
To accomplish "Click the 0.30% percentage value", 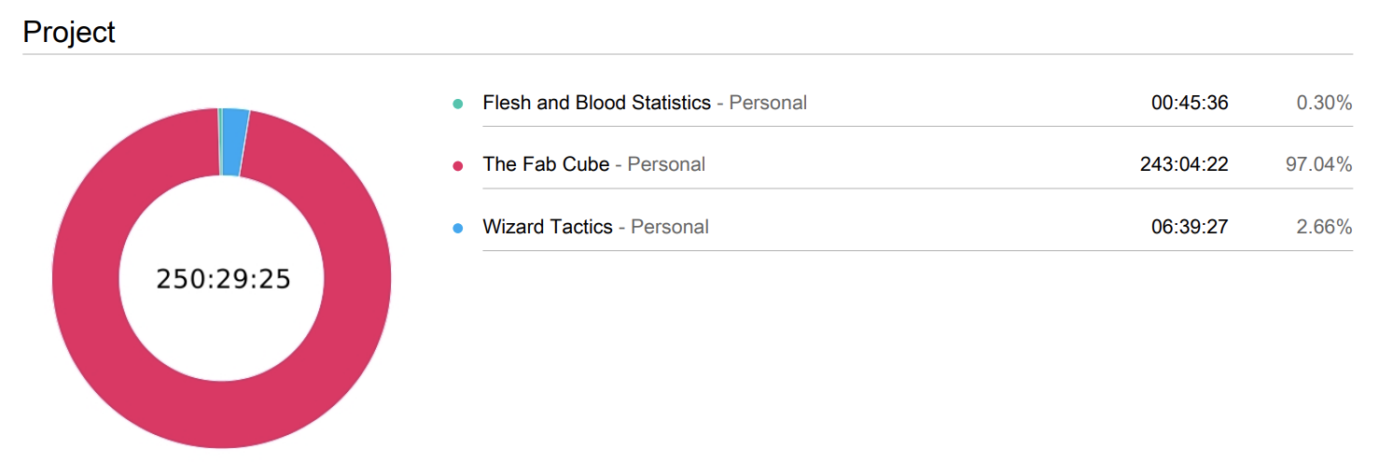I will click(x=1324, y=103).
